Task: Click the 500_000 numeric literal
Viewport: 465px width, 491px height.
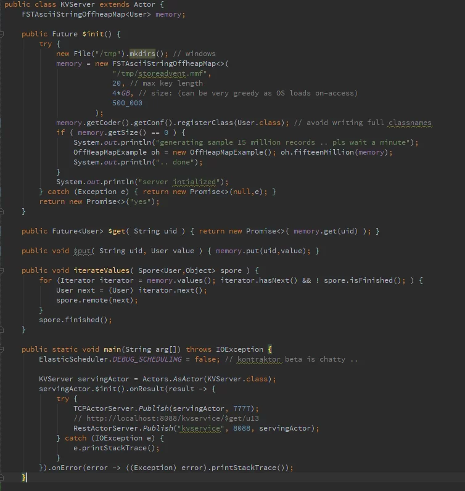Action: pyautogui.click(x=127, y=103)
